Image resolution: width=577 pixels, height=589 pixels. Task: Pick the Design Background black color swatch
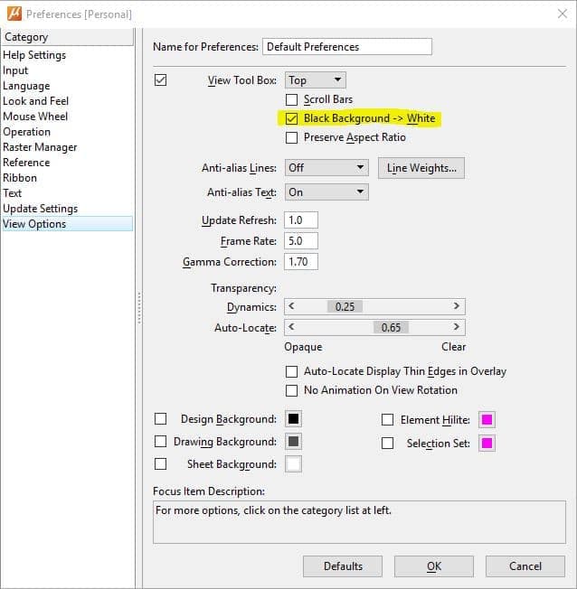293,419
